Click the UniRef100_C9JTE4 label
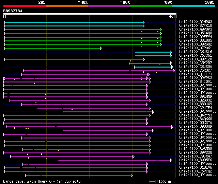This screenshot has height=184, width=218. [x=196, y=108]
